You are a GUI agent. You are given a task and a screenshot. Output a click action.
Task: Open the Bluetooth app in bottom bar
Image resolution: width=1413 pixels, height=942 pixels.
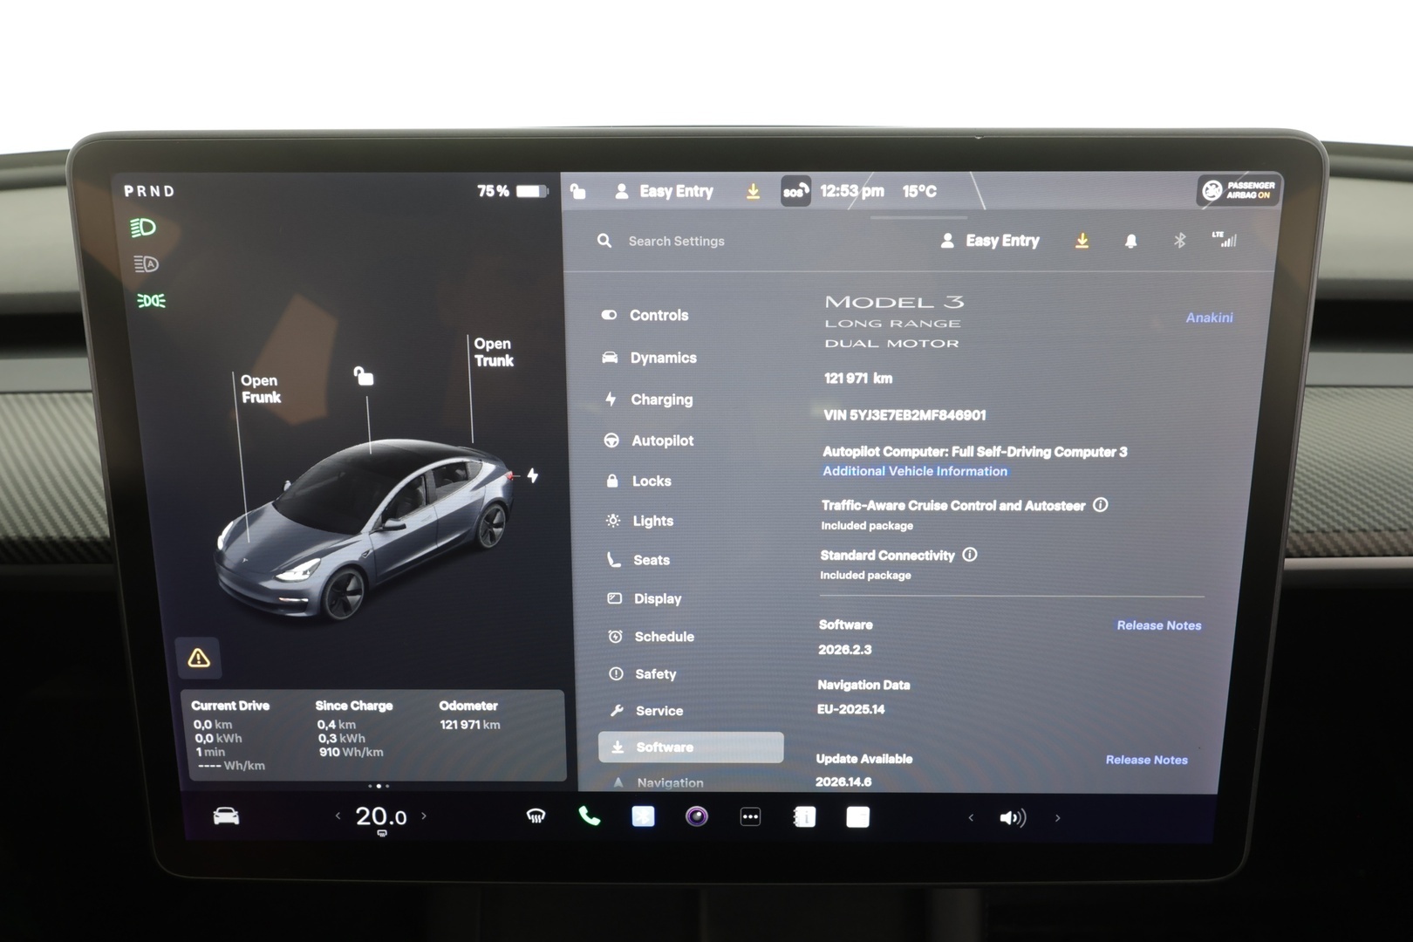pos(643,816)
